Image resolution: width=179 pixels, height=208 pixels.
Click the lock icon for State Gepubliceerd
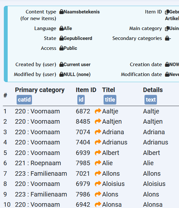[61, 38]
